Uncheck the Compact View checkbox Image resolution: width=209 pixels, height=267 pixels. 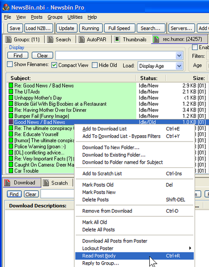click(54, 65)
